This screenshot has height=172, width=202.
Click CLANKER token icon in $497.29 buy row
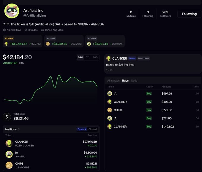[110, 102]
